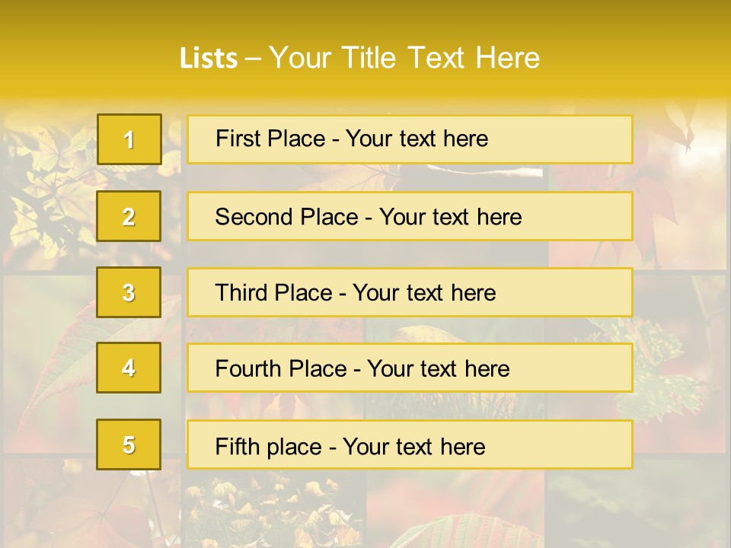Select the 'First Place - Your text here' bar
The image size is (731, 548).
click(x=410, y=139)
